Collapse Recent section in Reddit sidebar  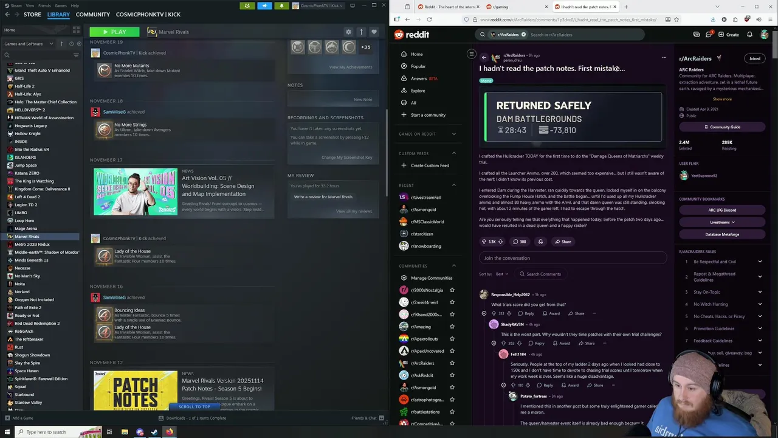(x=453, y=185)
